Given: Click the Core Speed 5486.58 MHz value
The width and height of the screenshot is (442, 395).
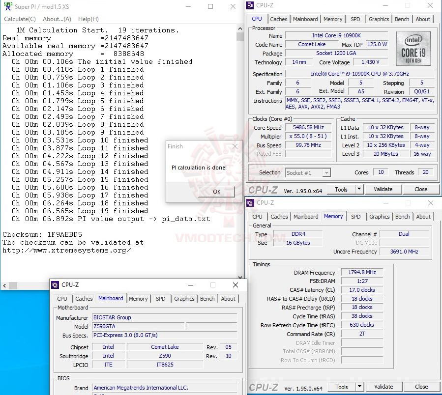Looking at the screenshot, I should point(308,127).
